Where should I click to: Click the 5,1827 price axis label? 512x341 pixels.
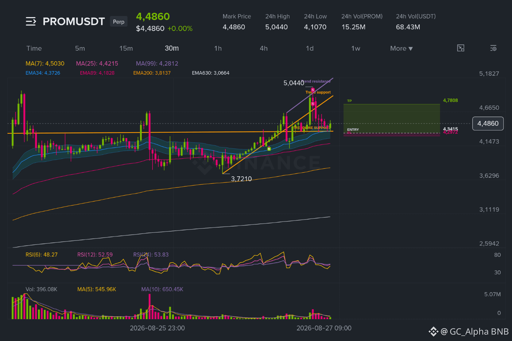[x=489, y=74]
